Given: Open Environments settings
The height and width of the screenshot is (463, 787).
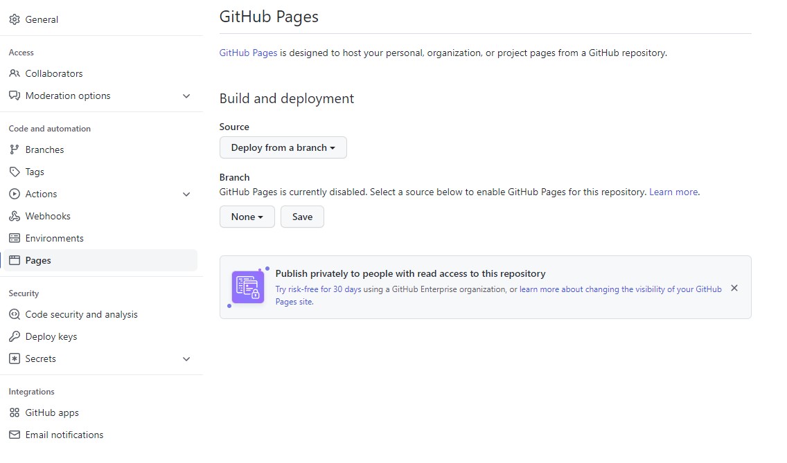Looking at the screenshot, I should point(100,238).
